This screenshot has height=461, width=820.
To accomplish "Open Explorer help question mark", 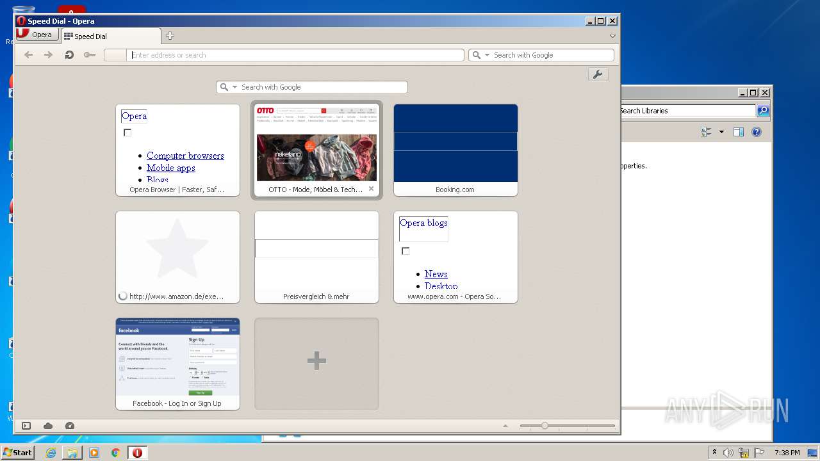I will [x=757, y=132].
